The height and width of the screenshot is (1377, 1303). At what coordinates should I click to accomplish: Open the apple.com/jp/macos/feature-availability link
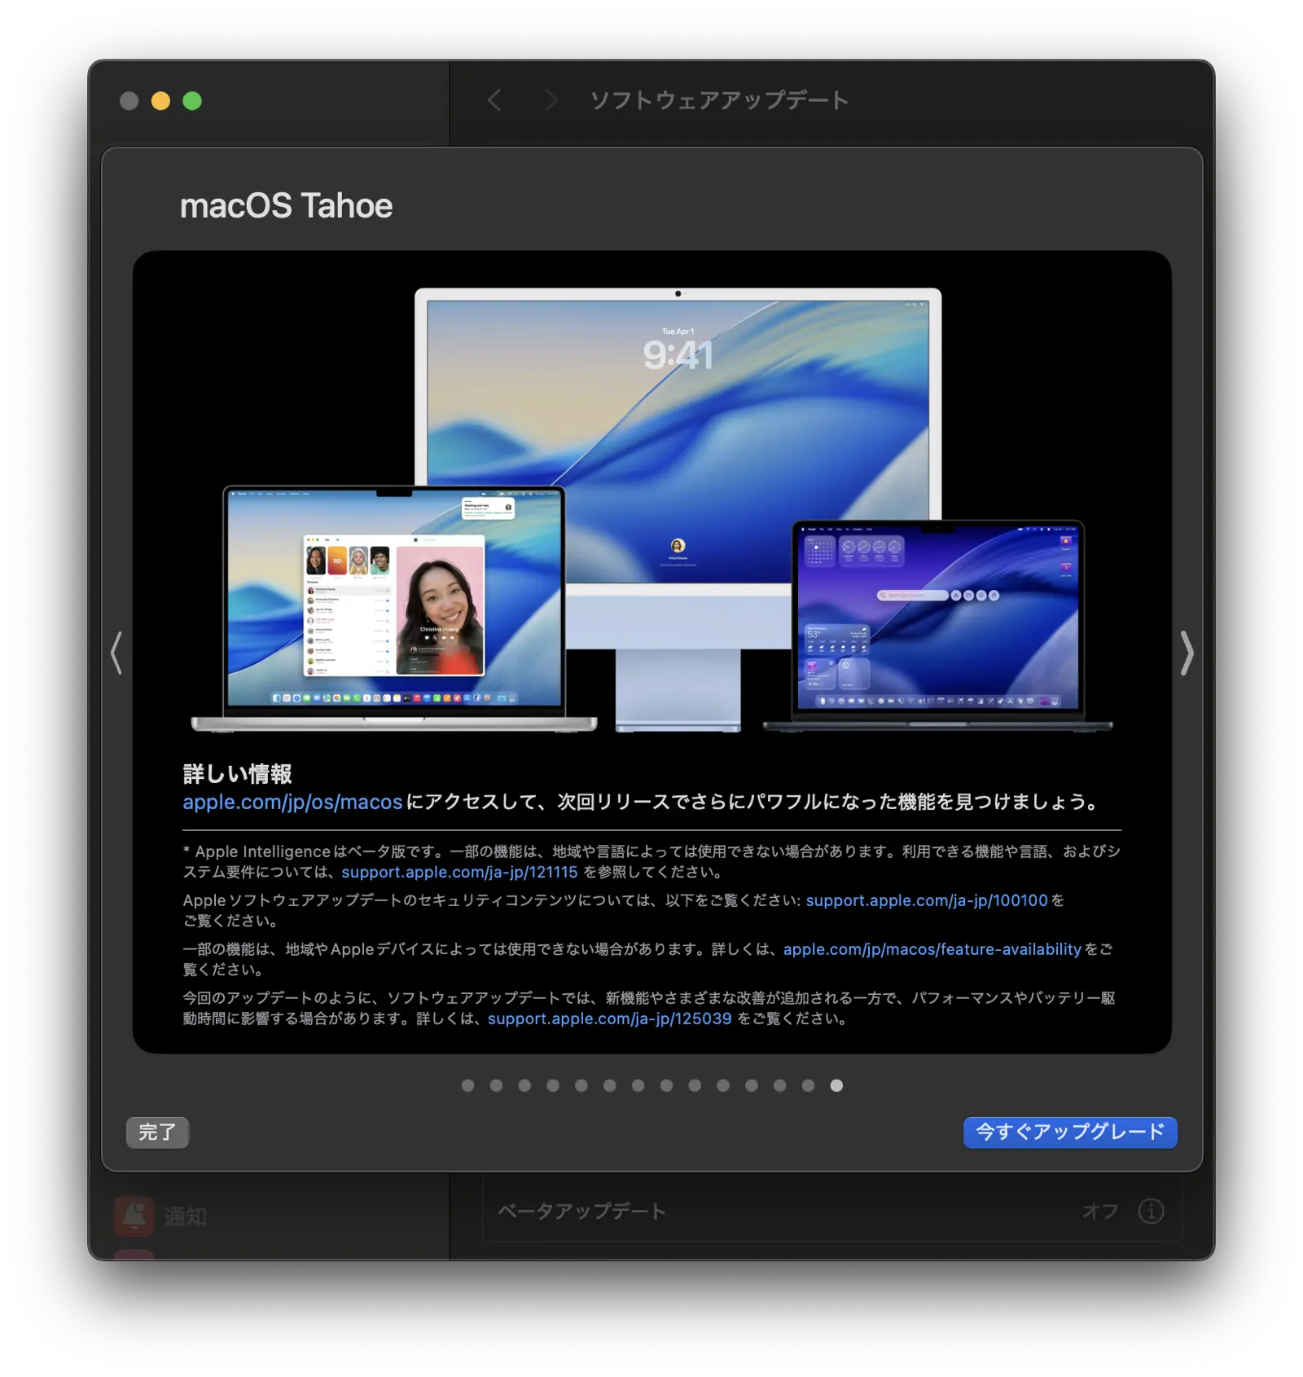932,949
